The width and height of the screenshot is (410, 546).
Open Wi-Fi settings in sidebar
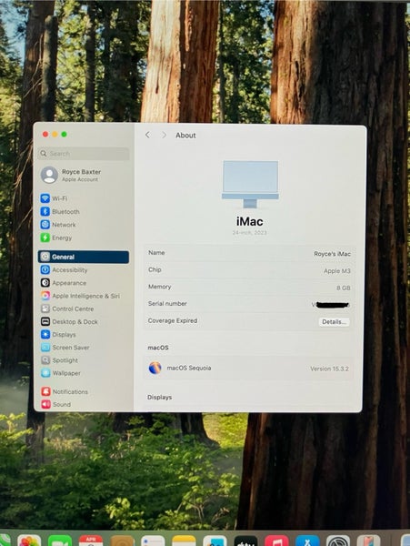tap(54, 198)
